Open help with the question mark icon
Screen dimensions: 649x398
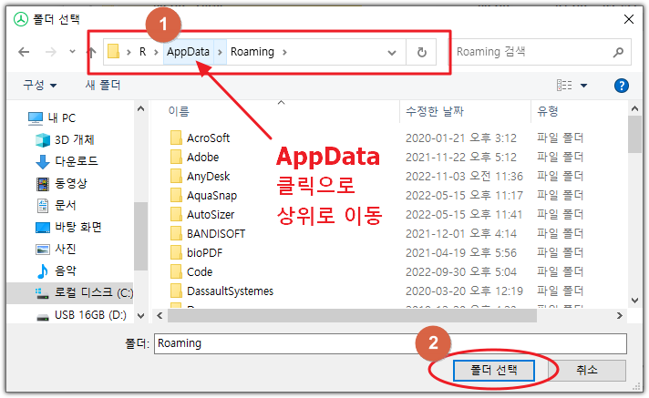622,86
